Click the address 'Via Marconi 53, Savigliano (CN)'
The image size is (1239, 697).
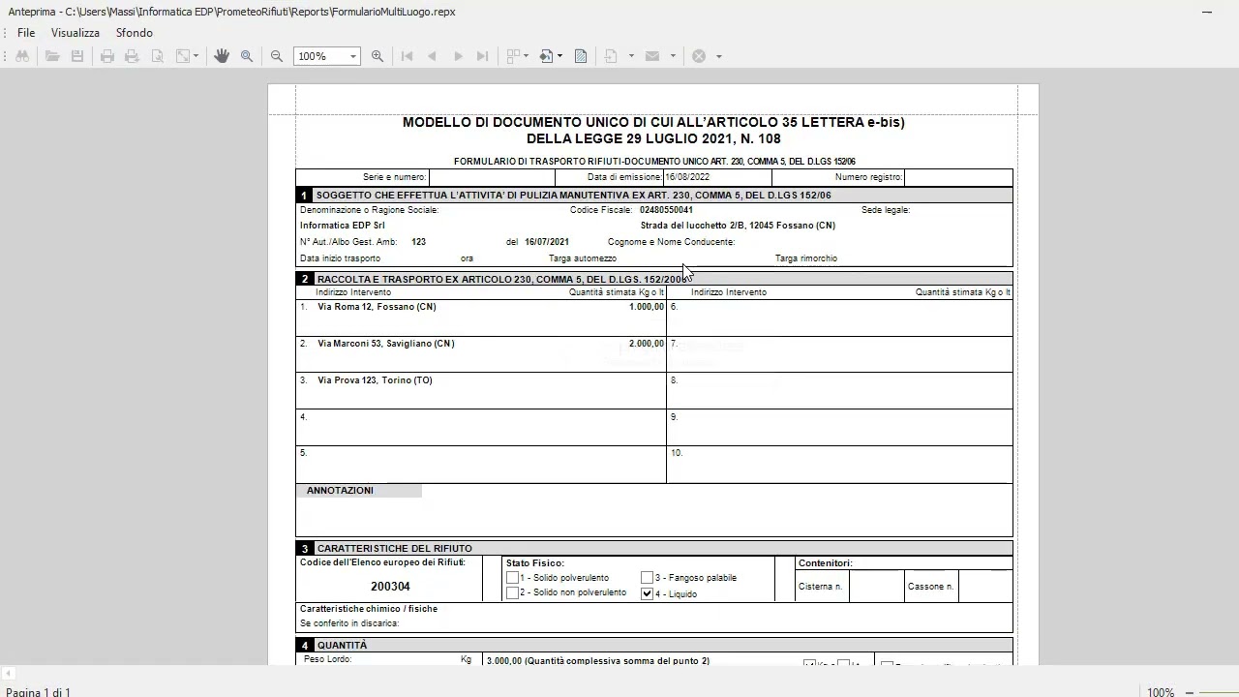point(385,344)
